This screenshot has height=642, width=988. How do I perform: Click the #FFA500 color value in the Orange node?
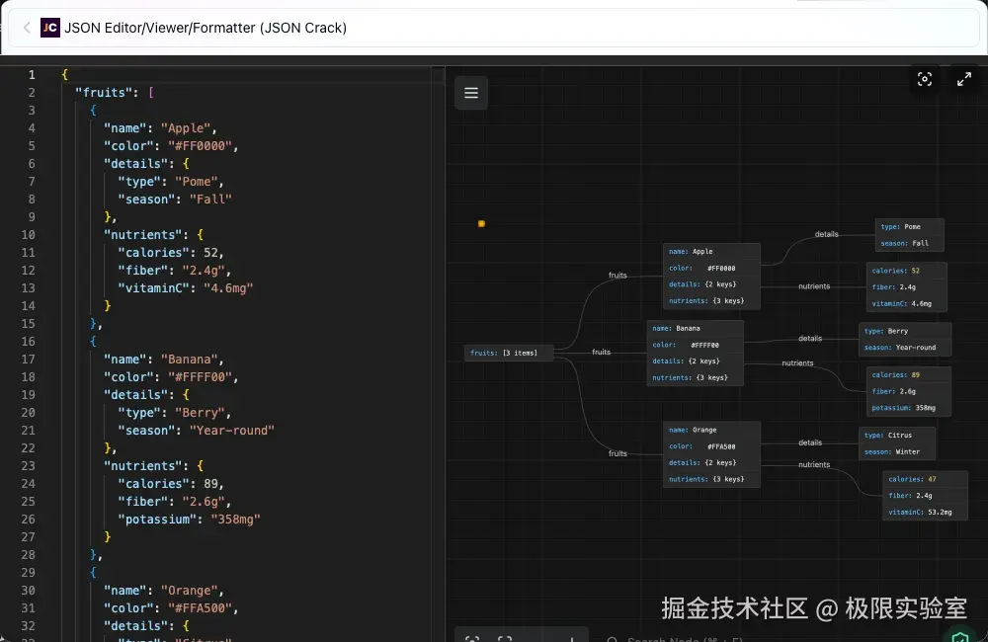pos(721,446)
